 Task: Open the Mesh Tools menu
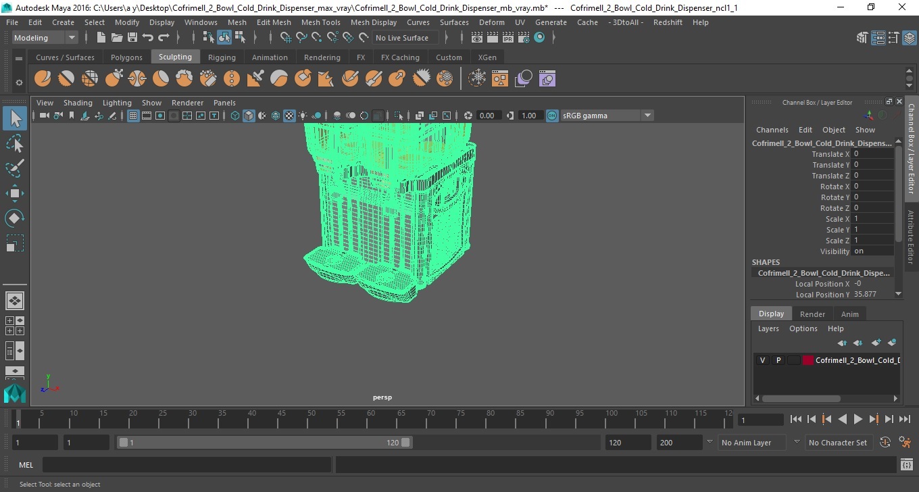coord(320,22)
